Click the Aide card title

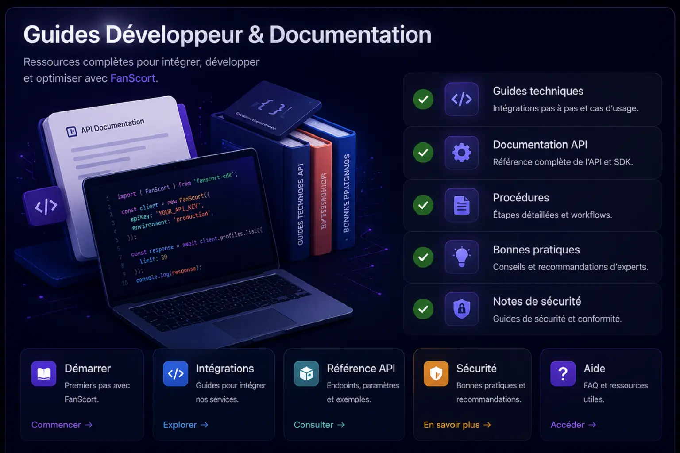pyautogui.click(x=594, y=369)
